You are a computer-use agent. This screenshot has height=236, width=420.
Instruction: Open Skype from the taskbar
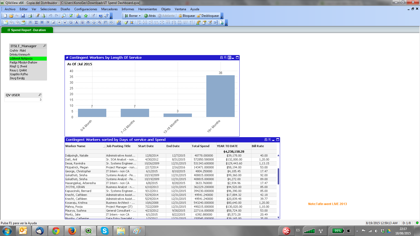[105, 231]
